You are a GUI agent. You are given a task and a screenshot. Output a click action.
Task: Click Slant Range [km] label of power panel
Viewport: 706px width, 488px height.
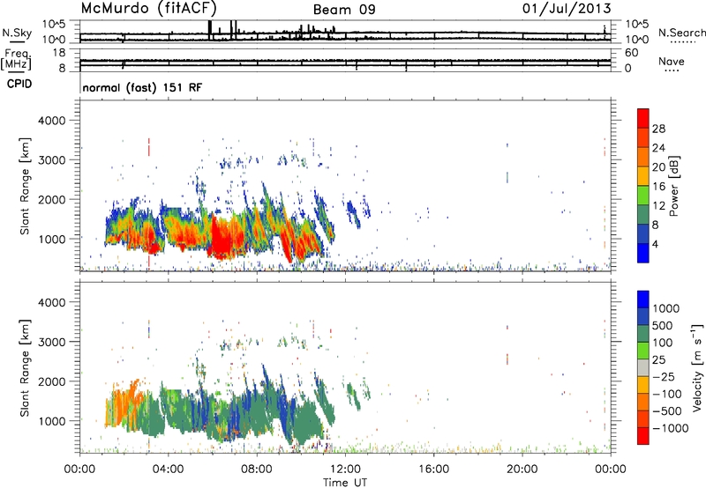(x=25, y=186)
